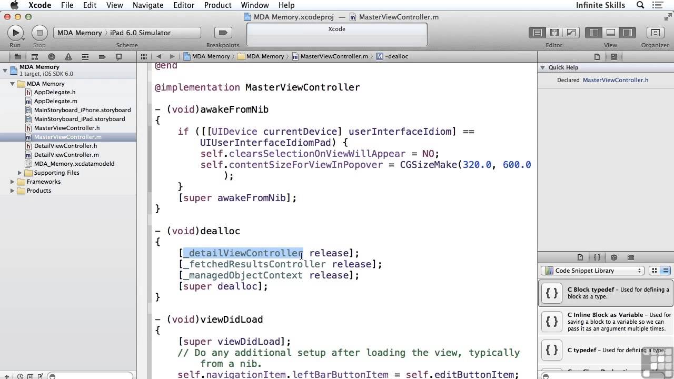The width and height of the screenshot is (674, 379).
Task: Open MDA Memory project in jump bar
Action: coord(206,56)
